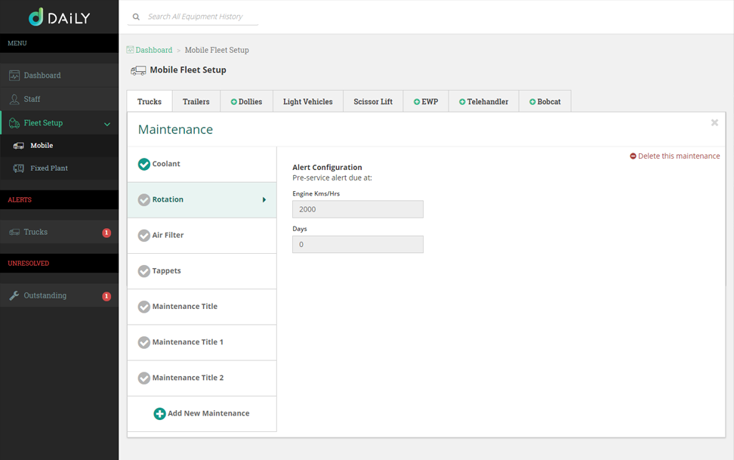Click the search magnifier icon
The height and width of the screenshot is (460, 734).
[x=136, y=17]
